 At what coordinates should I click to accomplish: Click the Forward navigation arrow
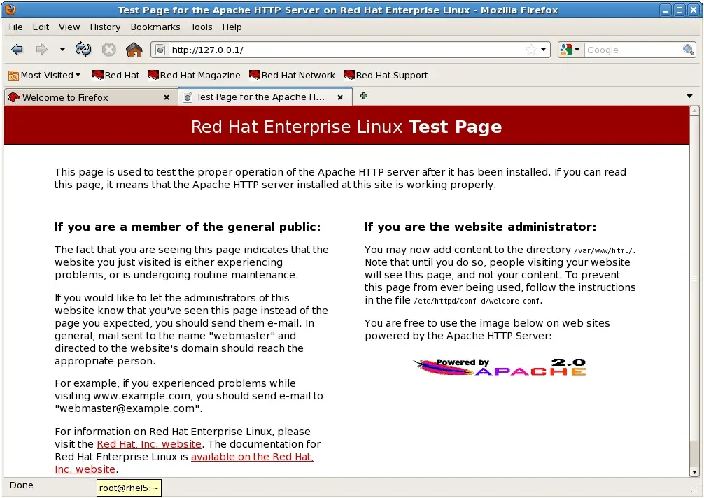point(41,50)
